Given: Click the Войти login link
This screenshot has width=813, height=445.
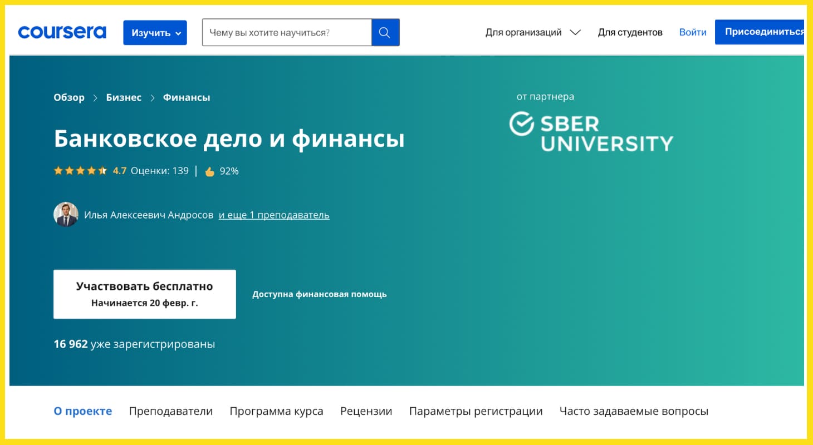Looking at the screenshot, I should 693,32.
